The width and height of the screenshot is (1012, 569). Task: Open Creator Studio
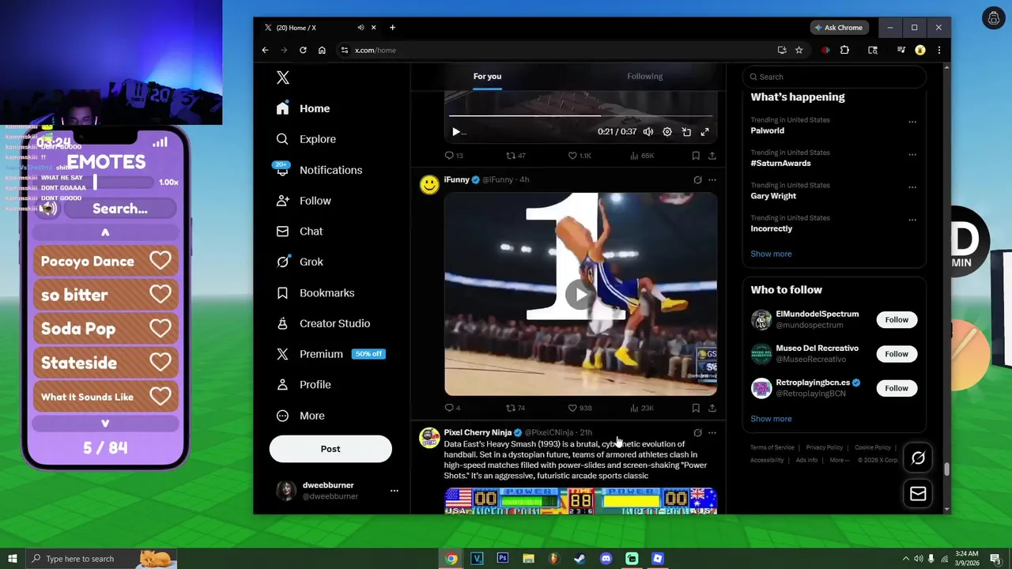323,323
